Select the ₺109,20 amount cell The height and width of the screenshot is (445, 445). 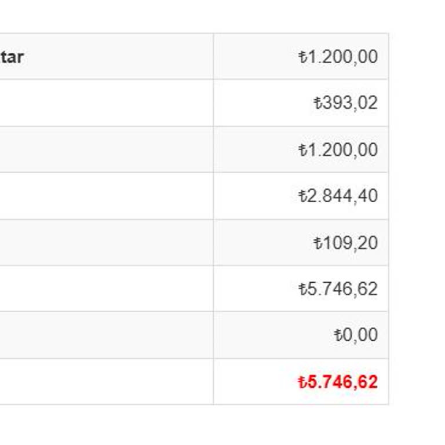[x=345, y=242]
